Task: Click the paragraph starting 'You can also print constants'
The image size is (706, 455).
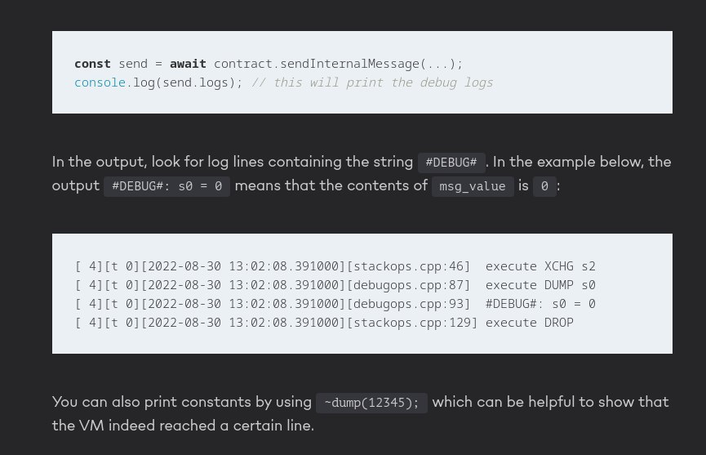Action: [360, 413]
